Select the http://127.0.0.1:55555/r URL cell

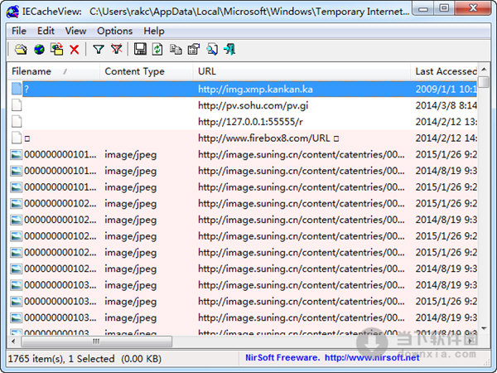pos(250,122)
